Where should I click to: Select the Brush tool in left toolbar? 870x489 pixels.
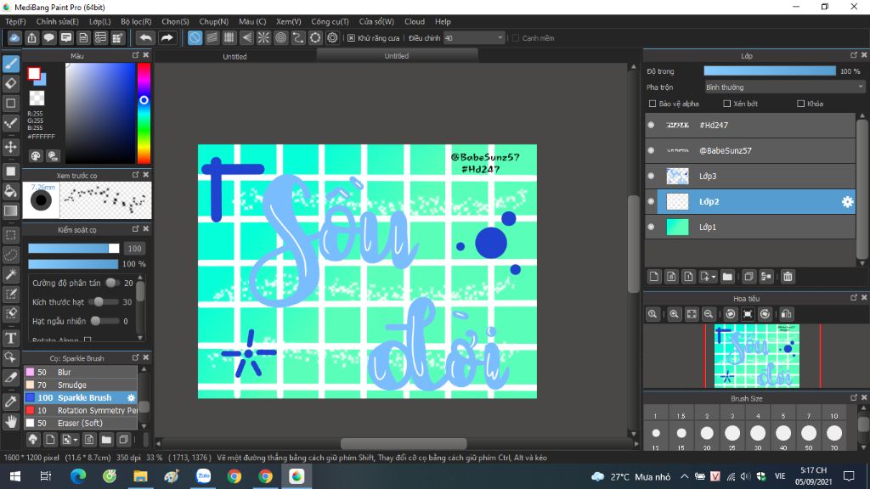tap(10, 64)
